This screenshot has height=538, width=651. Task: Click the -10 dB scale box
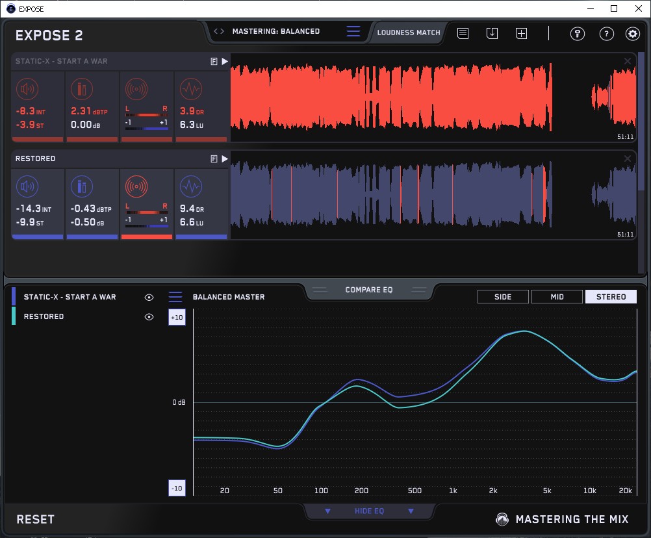(177, 488)
